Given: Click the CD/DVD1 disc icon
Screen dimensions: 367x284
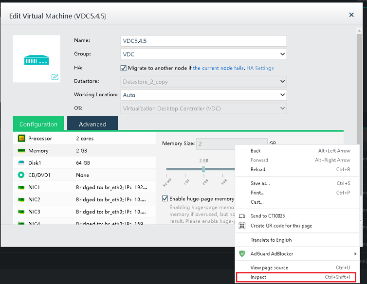Looking at the screenshot, I should click(21, 175).
